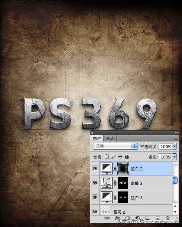Select the 图层 2 layer thumbnail
Viewport: 182px width, 227px height.
tap(105, 211)
